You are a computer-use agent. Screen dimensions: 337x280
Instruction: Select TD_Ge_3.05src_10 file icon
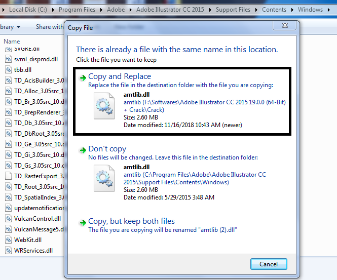pos(8,144)
